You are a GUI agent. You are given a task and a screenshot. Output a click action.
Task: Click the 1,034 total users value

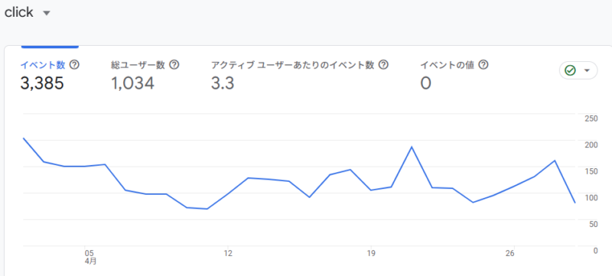point(132,83)
